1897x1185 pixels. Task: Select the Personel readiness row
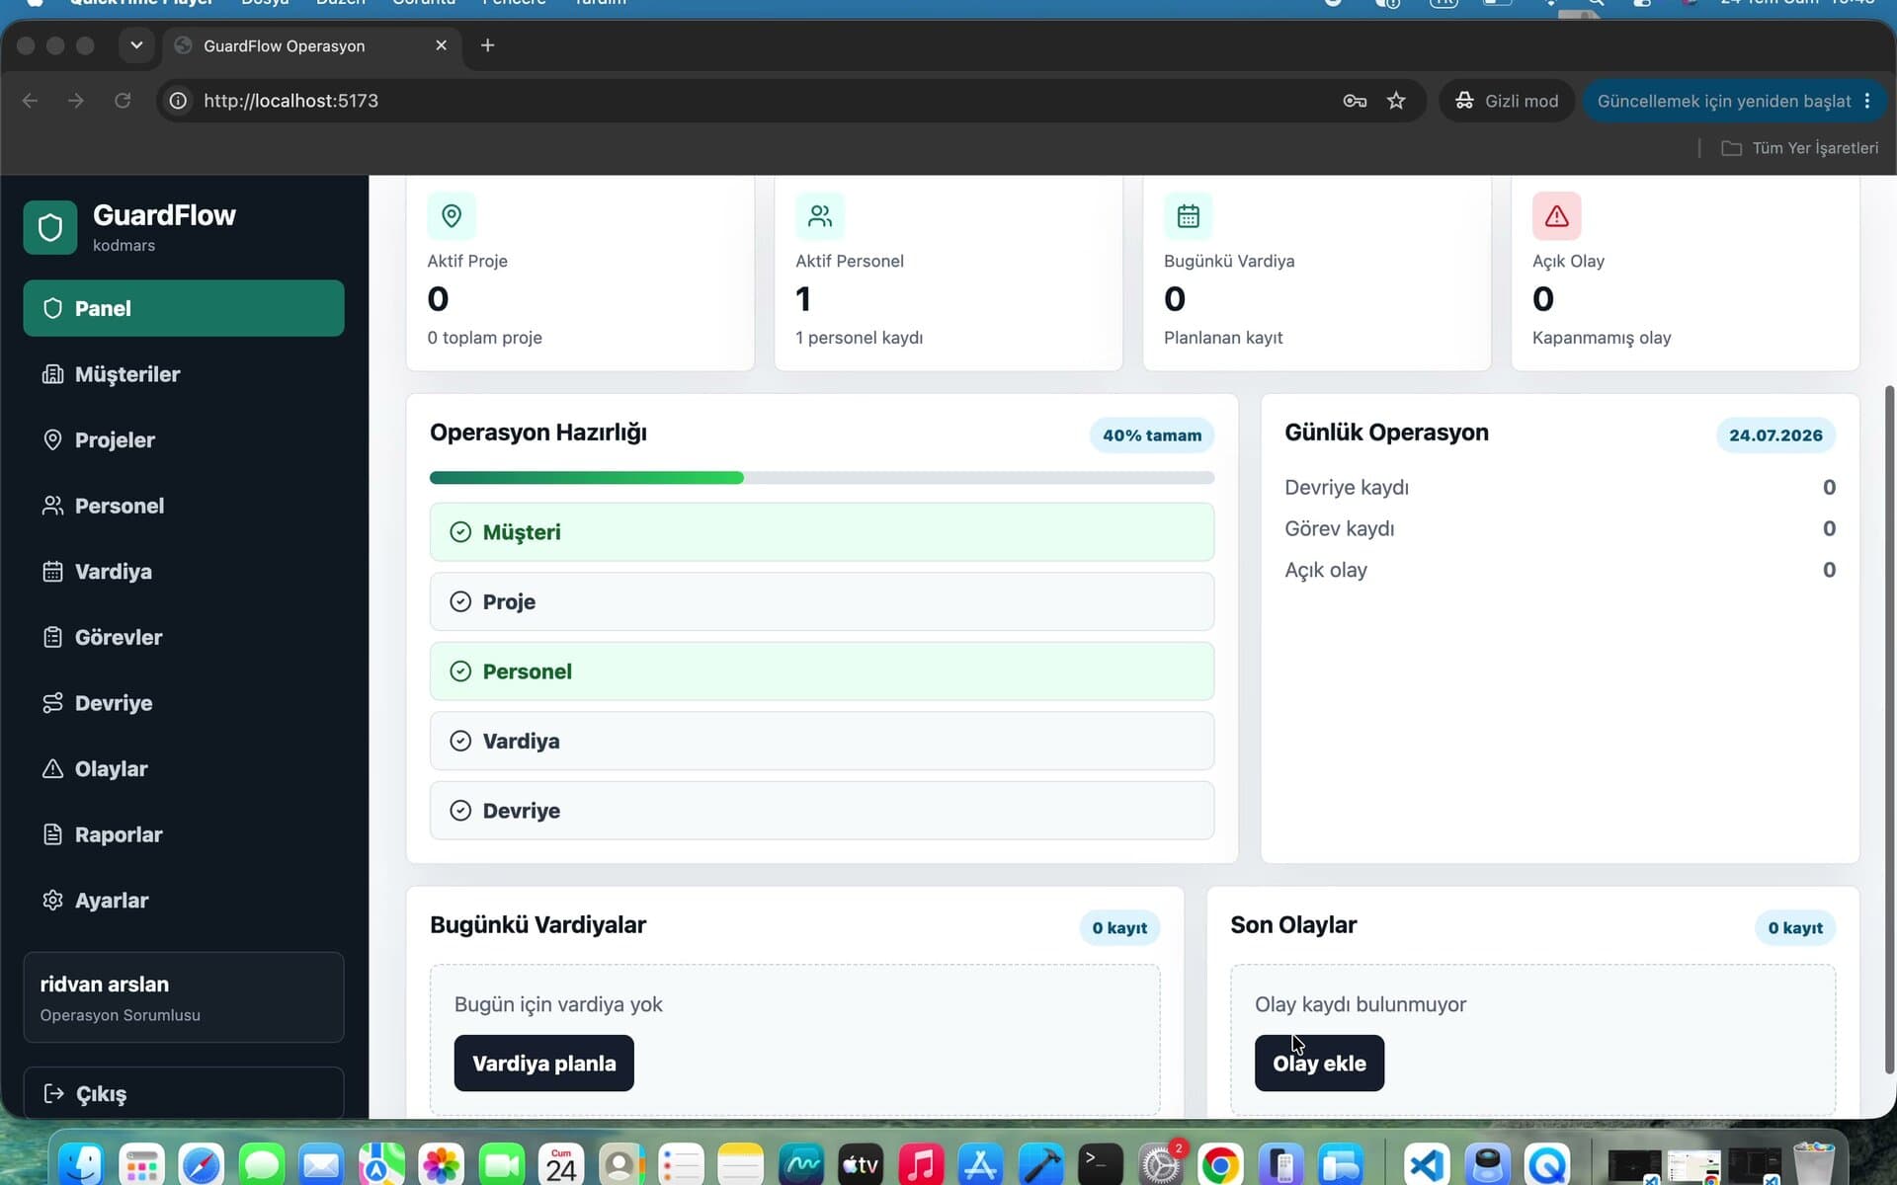[822, 671]
